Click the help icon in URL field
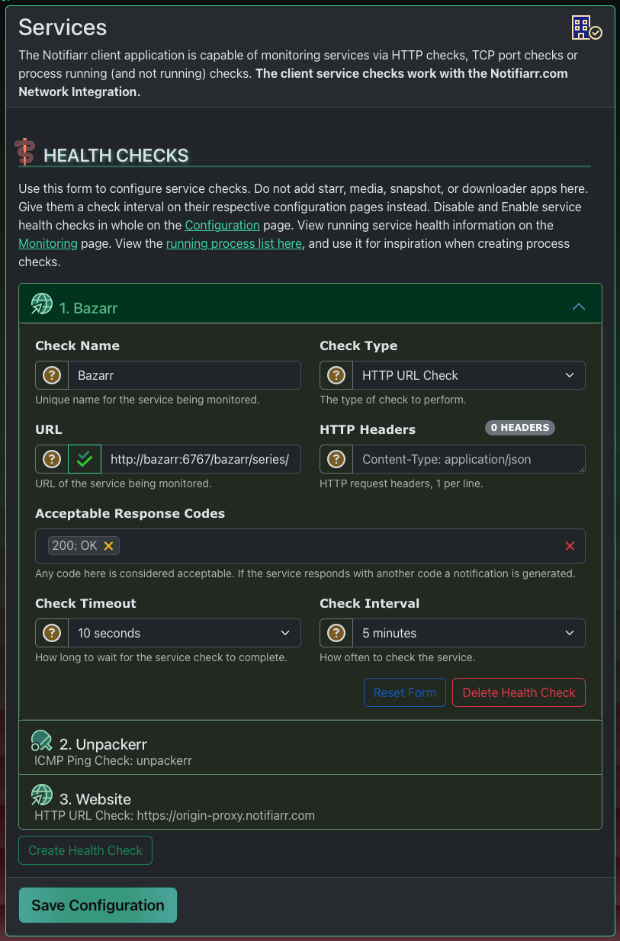Image resolution: width=620 pixels, height=941 pixels. pos(52,459)
